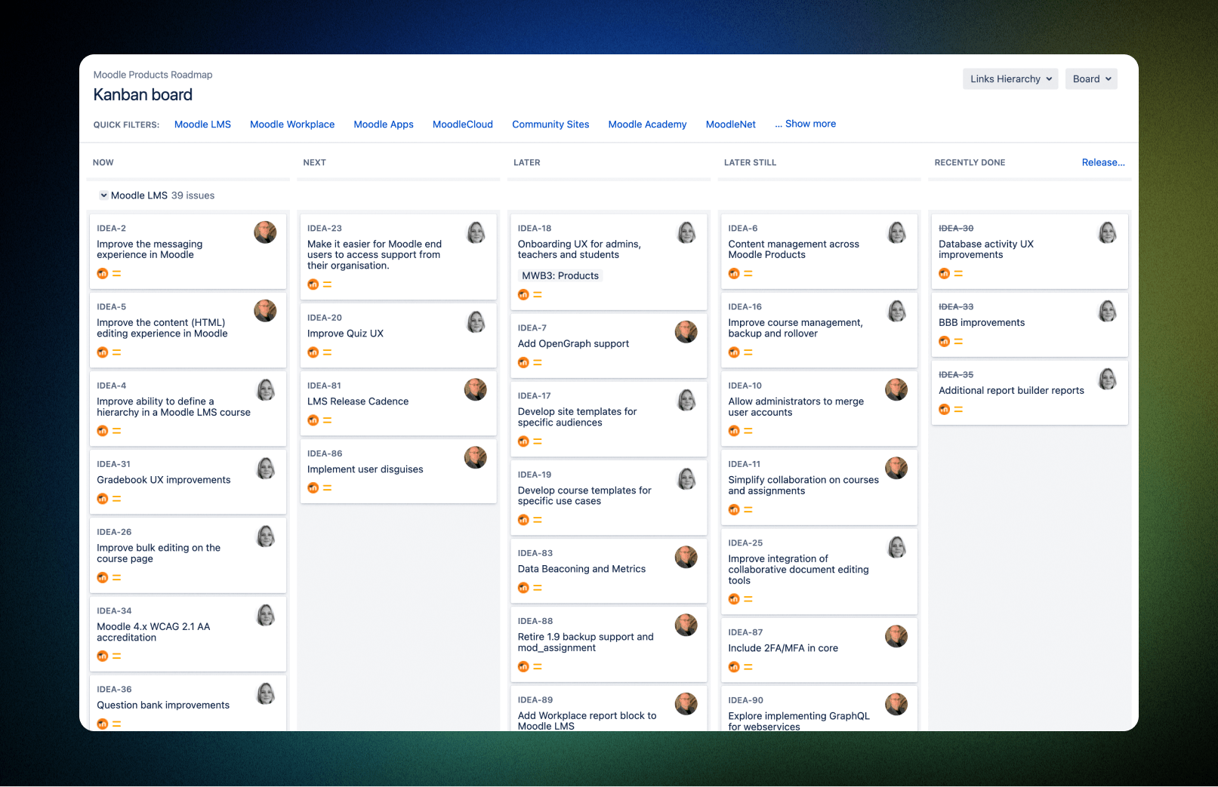Click the assignee avatar on IDEA-83 card

686,558
